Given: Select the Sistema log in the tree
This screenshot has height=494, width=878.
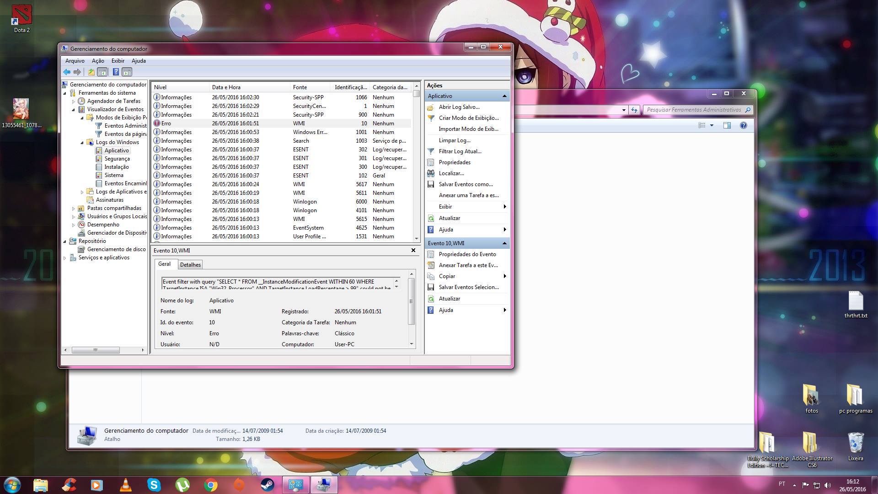Looking at the screenshot, I should pos(114,175).
